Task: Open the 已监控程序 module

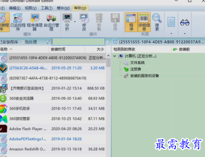Action: [x=18, y=22]
